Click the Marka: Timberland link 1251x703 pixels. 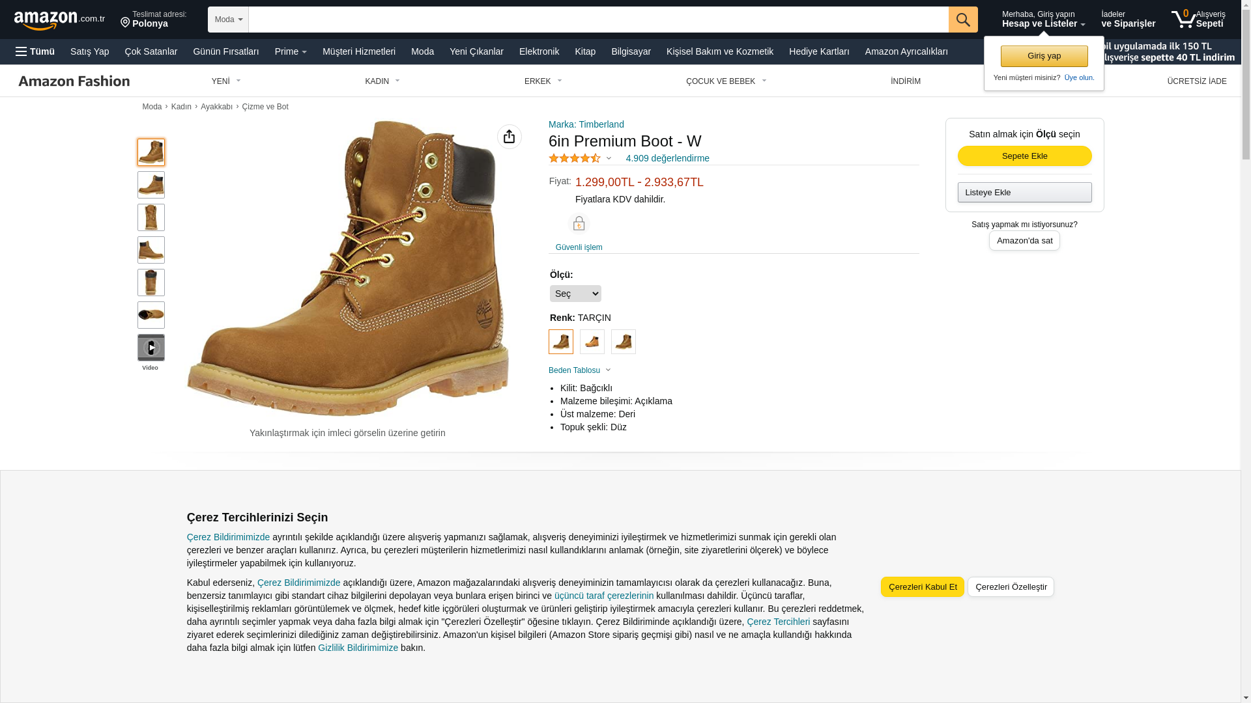pos(586,124)
